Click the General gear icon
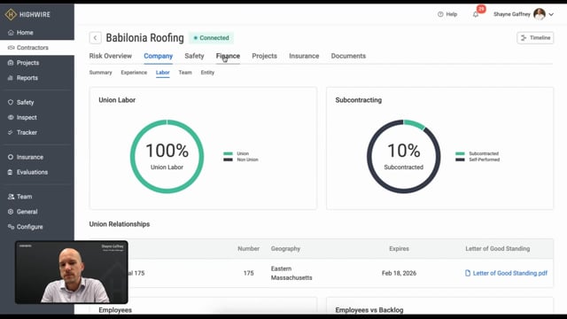 [11, 212]
